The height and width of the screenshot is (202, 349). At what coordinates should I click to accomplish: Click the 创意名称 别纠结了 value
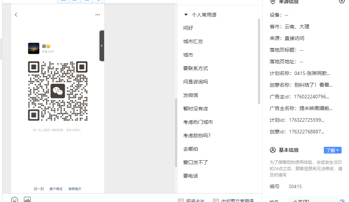pos(313,85)
